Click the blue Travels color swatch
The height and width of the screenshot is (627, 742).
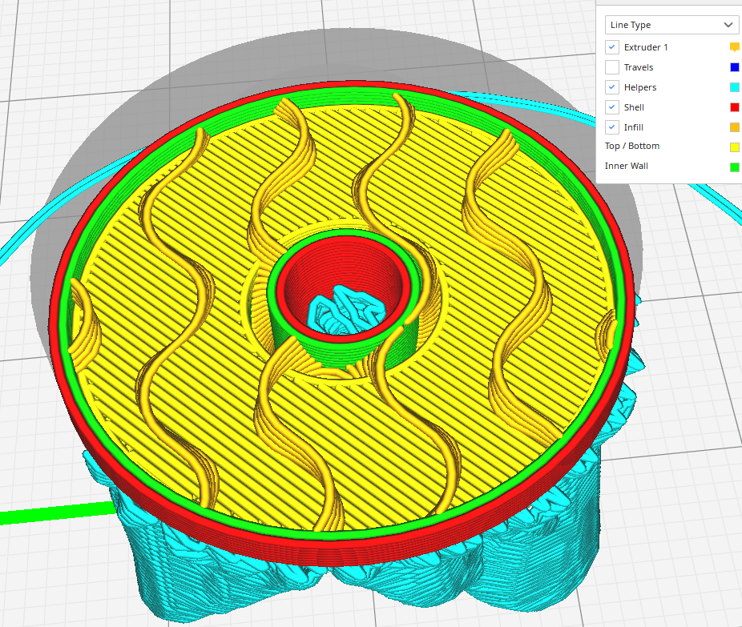click(734, 67)
